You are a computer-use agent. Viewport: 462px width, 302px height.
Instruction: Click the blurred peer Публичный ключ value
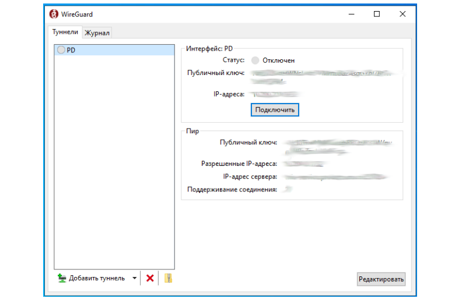pos(339,147)
